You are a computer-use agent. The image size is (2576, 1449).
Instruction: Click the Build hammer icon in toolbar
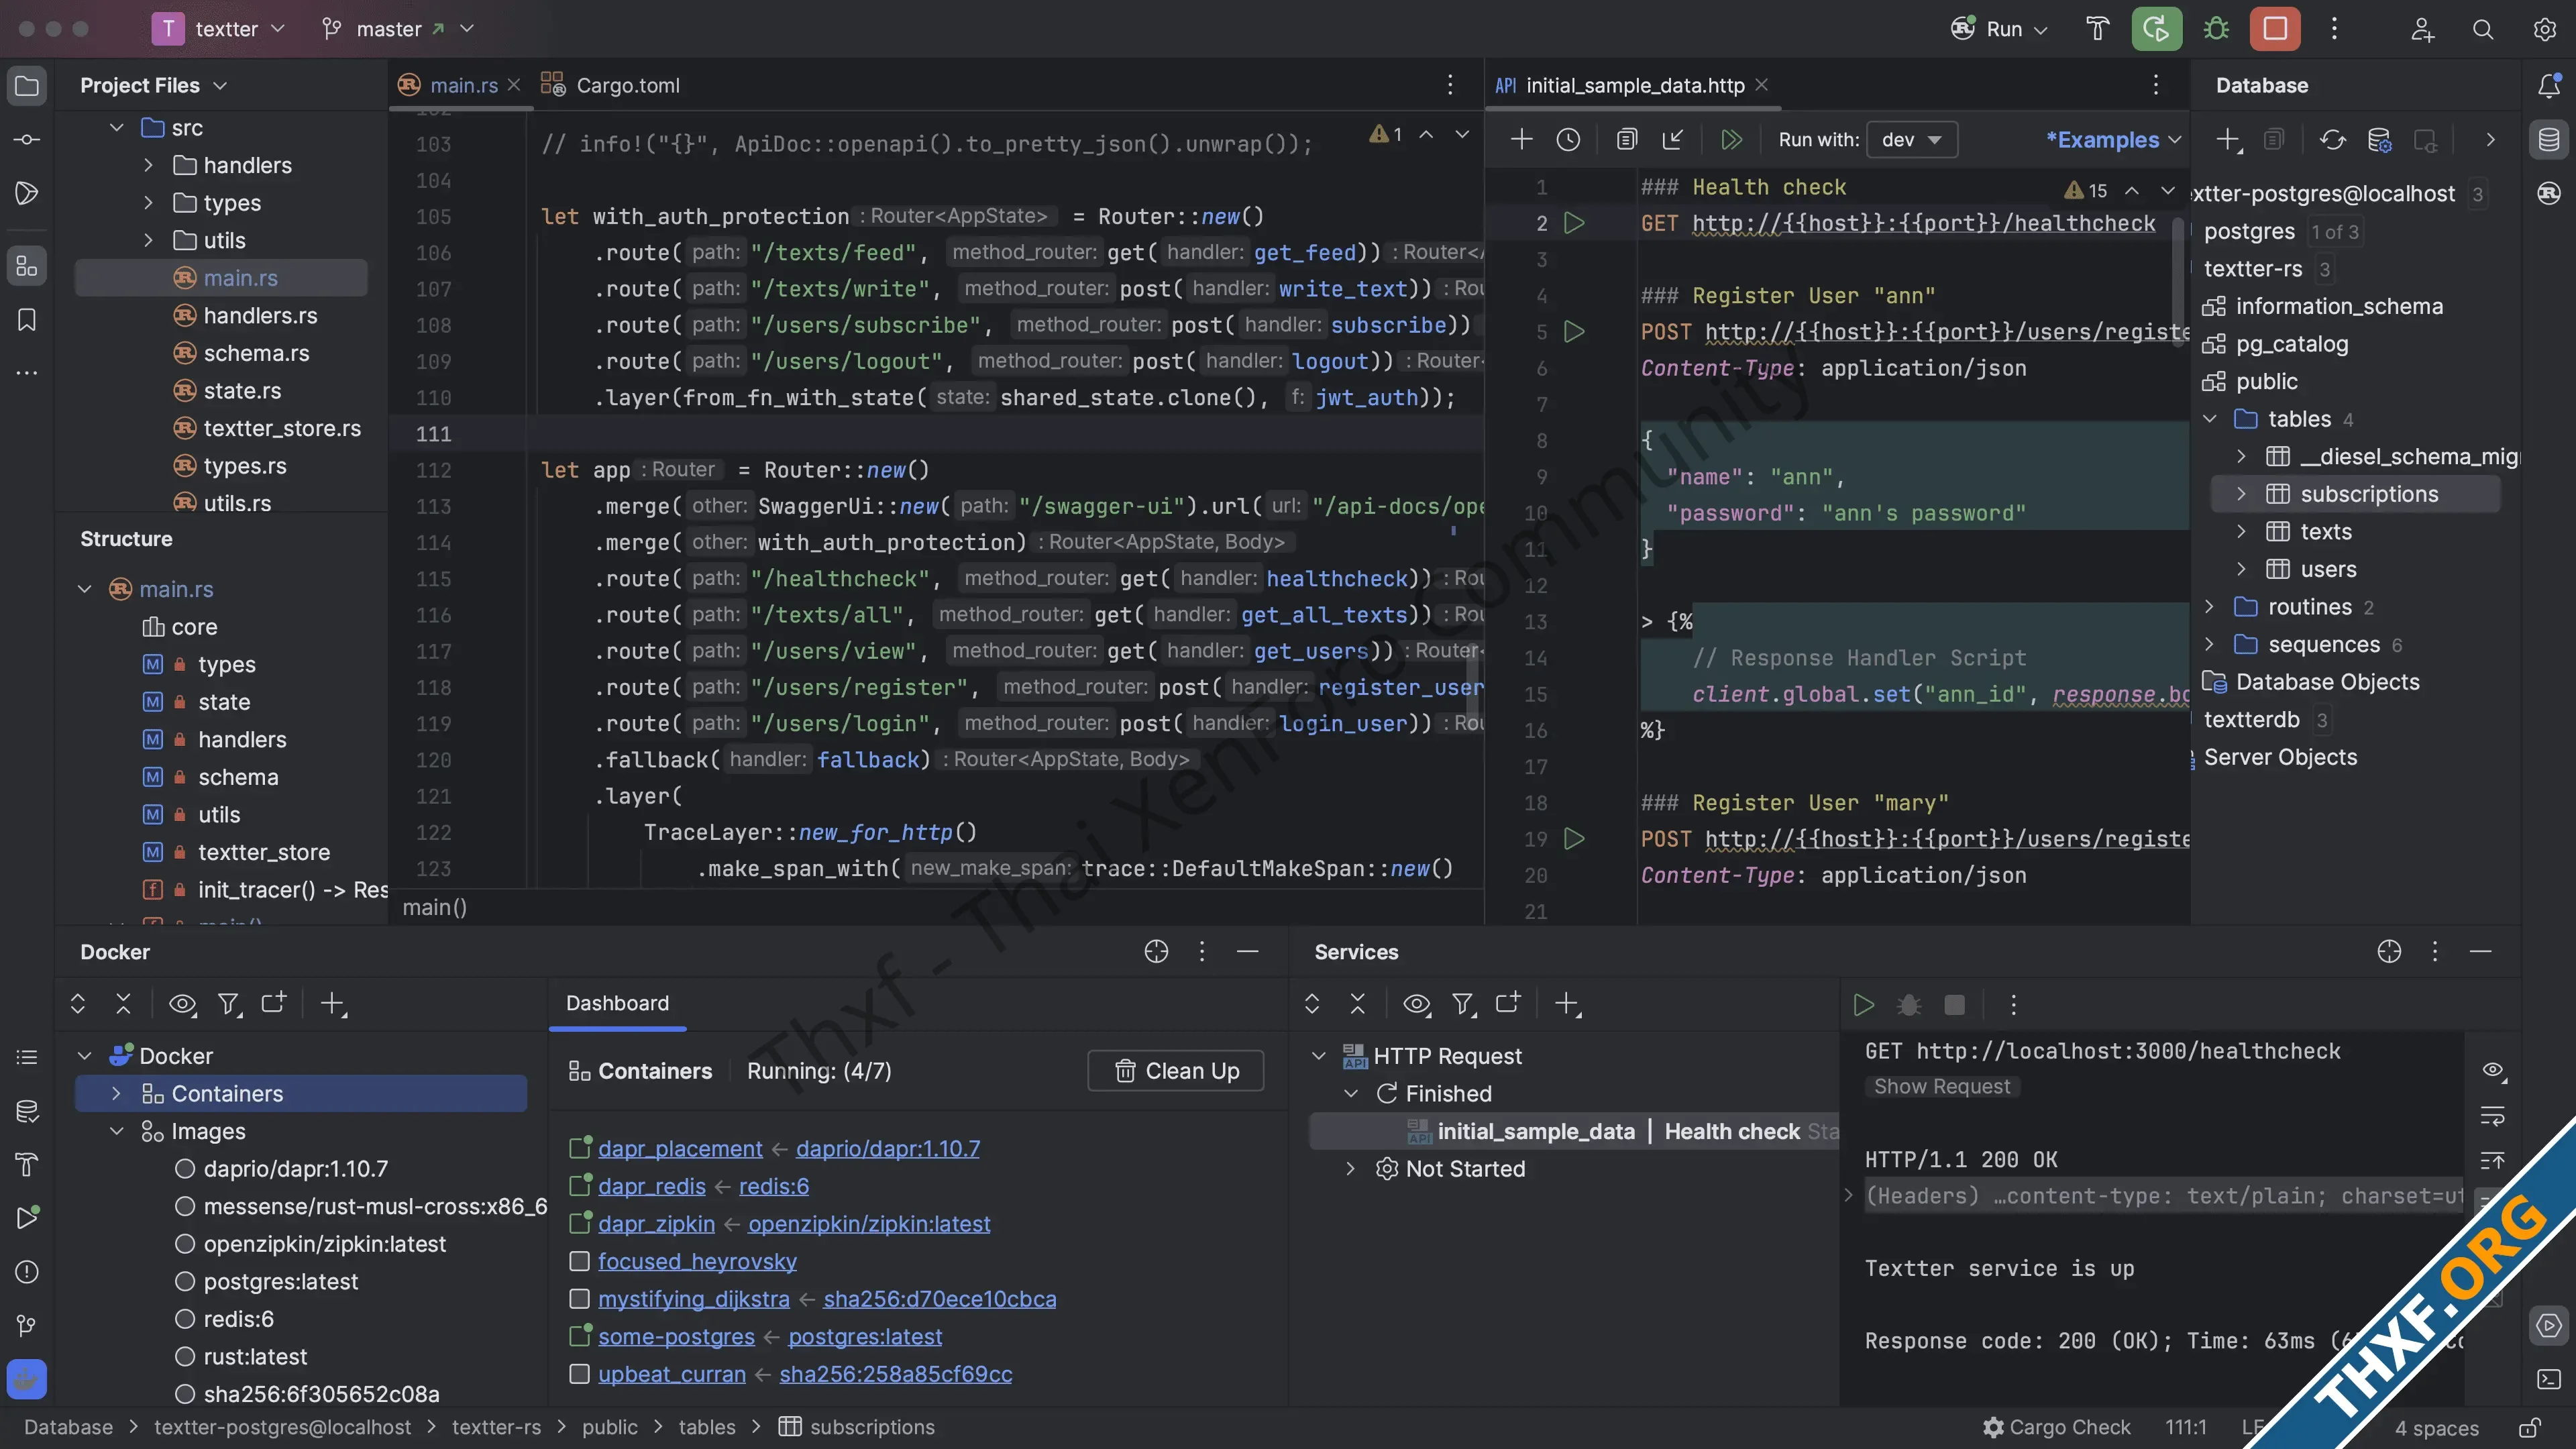(2098, 29)
